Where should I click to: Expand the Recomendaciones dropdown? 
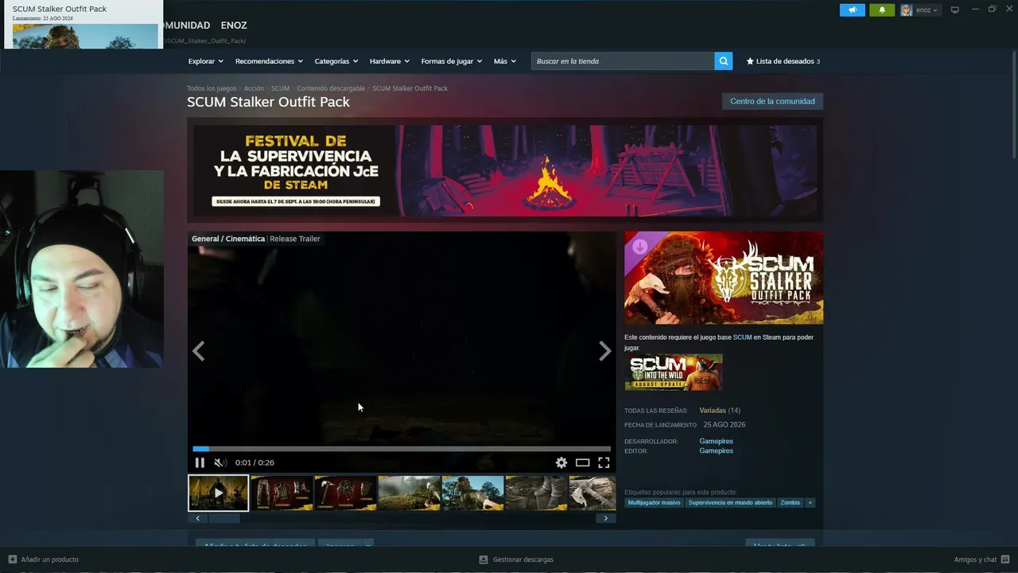point(269,61)
